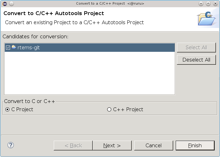This screenshot has height=157, width=220.
Task: Choose the C Project radio option
Action: (x=8, y=110)
